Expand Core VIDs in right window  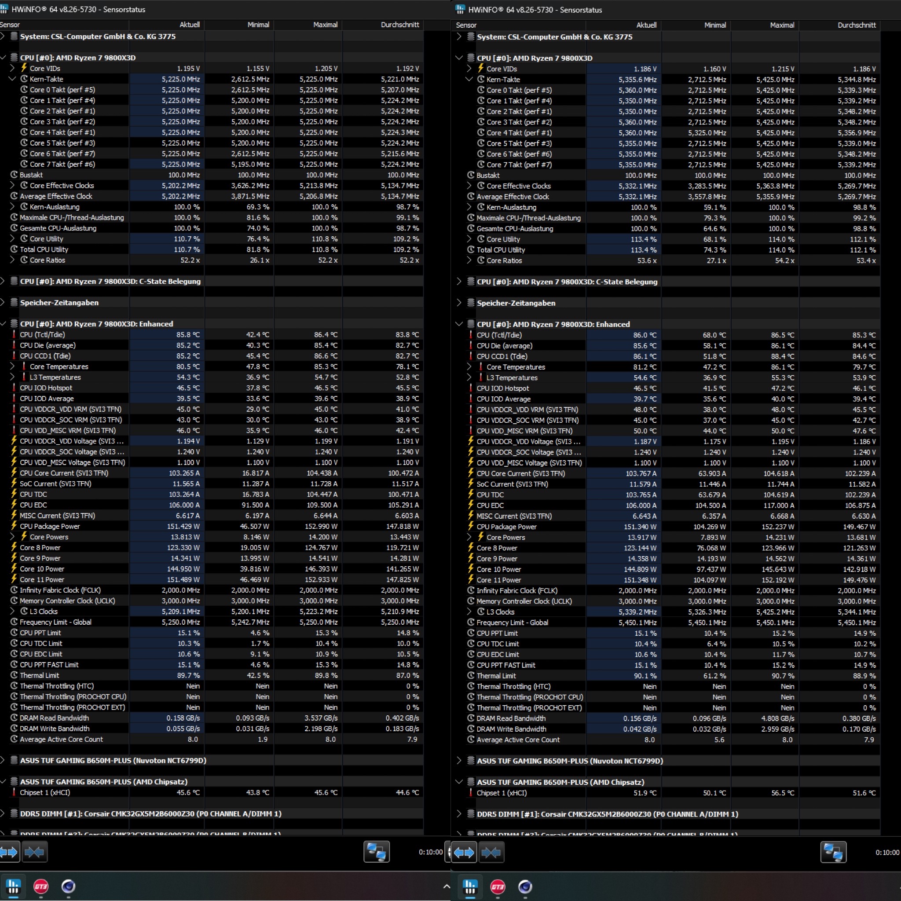(x=469, y=69)
